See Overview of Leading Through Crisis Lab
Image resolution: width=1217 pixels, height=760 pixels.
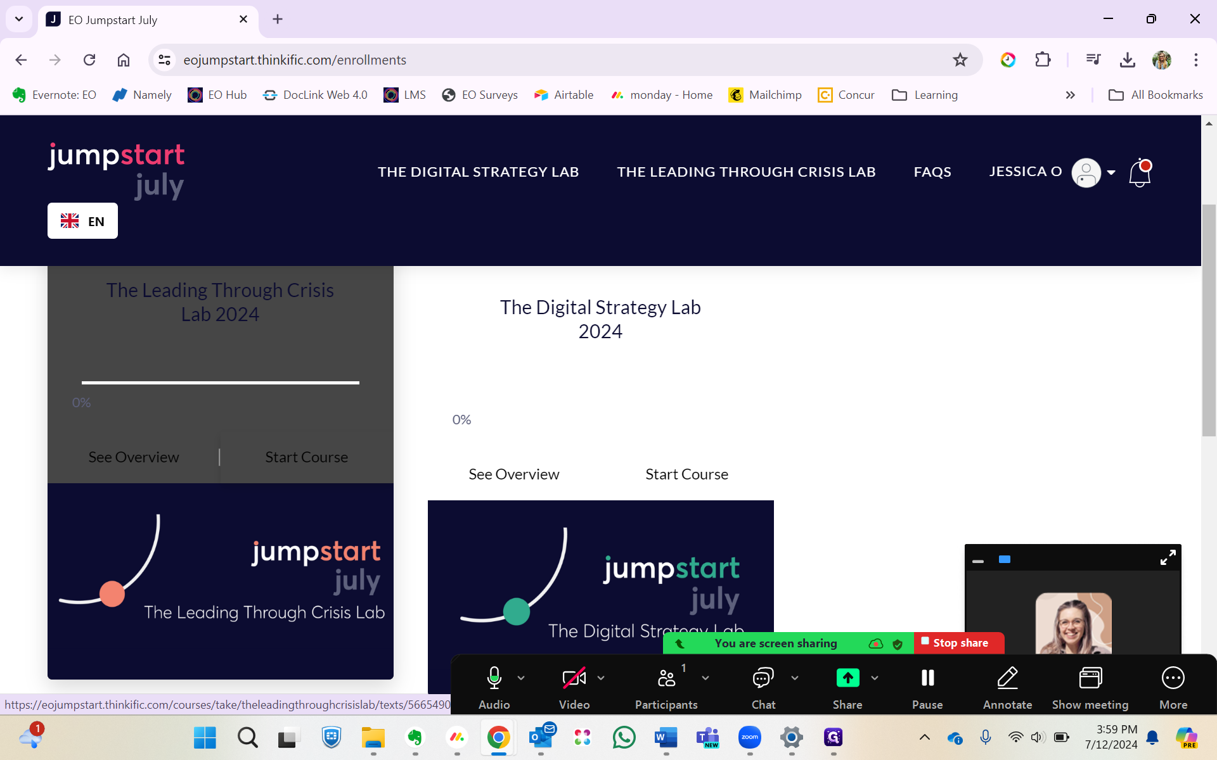[133, 457]
